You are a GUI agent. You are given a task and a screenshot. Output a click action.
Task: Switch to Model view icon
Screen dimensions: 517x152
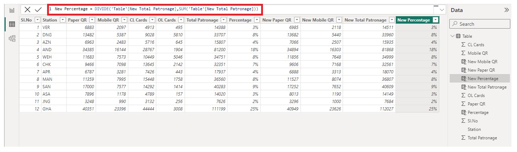[12, 38]
